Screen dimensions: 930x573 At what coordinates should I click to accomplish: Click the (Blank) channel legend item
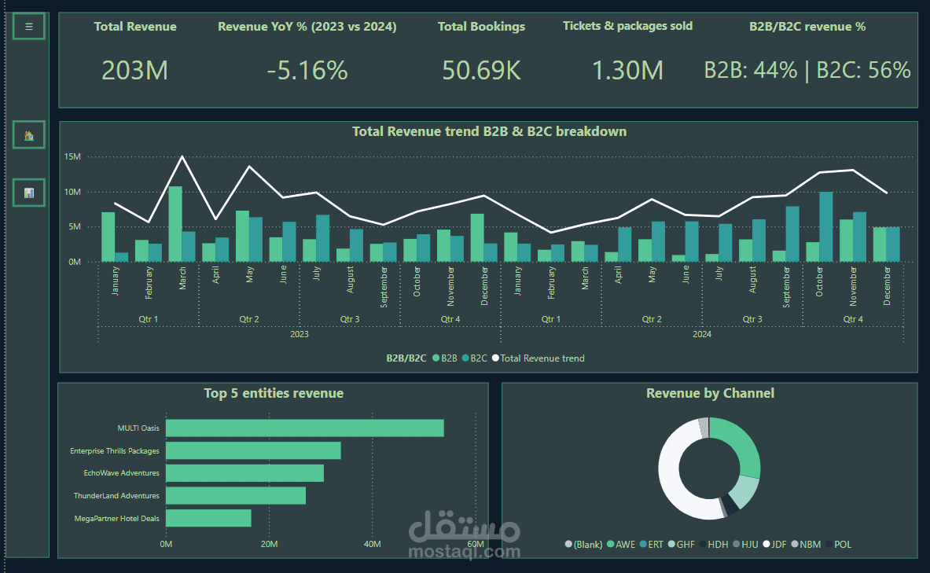tap(583, 545)
